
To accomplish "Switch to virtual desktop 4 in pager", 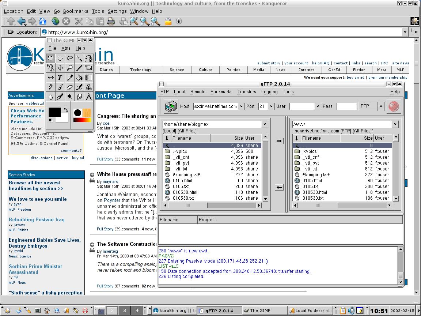I will click(137, 311).
